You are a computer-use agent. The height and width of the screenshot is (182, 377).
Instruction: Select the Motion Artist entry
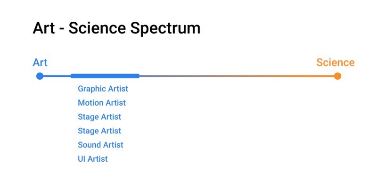tap(102, 103)
